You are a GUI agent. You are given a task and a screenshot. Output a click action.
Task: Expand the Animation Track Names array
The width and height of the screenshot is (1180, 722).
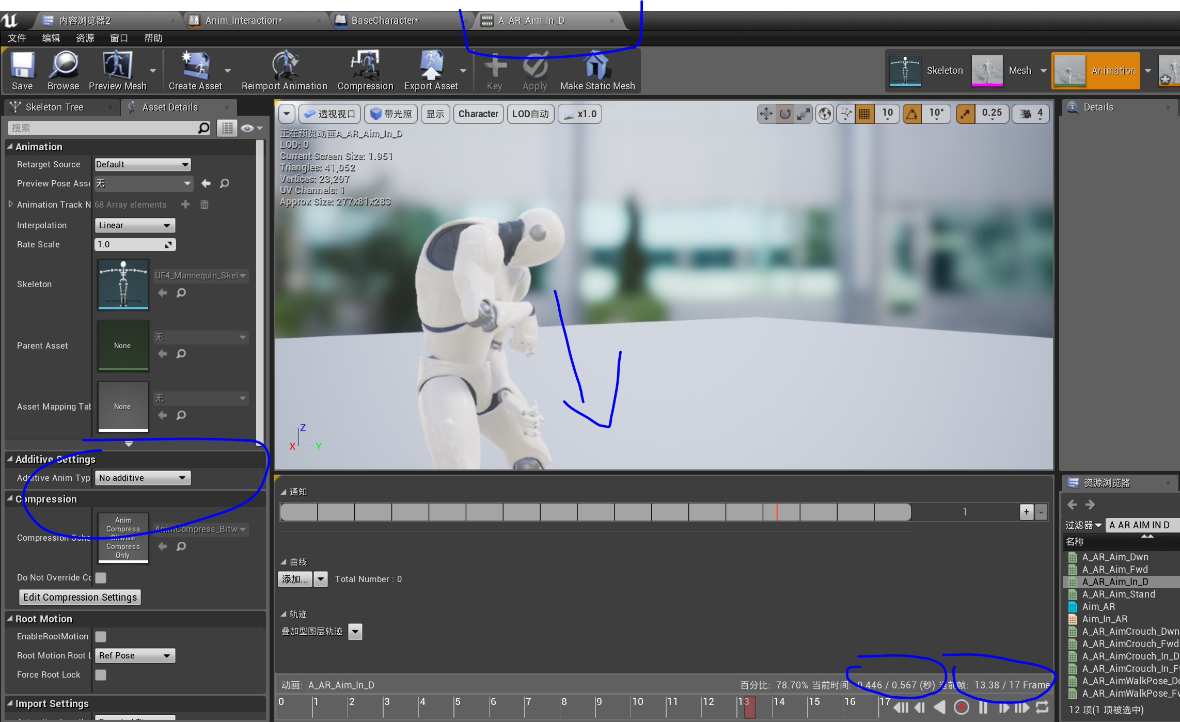10,205
